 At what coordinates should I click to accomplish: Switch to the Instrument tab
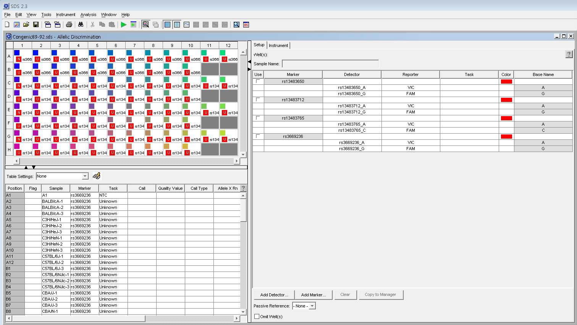(x=278, y=45)
